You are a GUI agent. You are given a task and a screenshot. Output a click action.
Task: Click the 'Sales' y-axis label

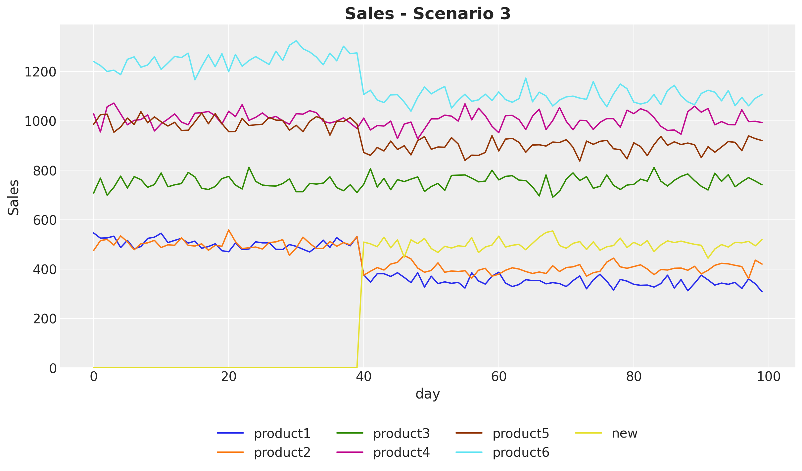(14, 197)
